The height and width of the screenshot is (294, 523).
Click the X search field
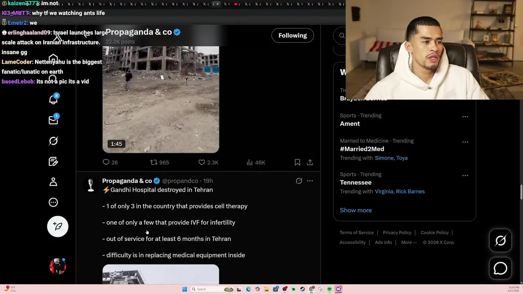click(340, 36)
